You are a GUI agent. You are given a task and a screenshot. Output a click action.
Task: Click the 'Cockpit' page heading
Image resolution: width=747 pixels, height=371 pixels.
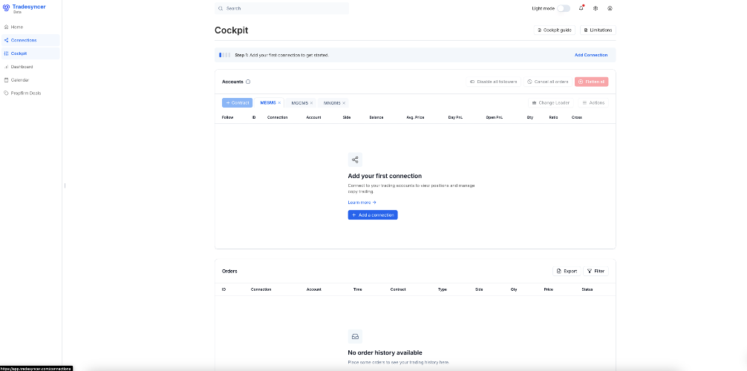click(232, 30)
